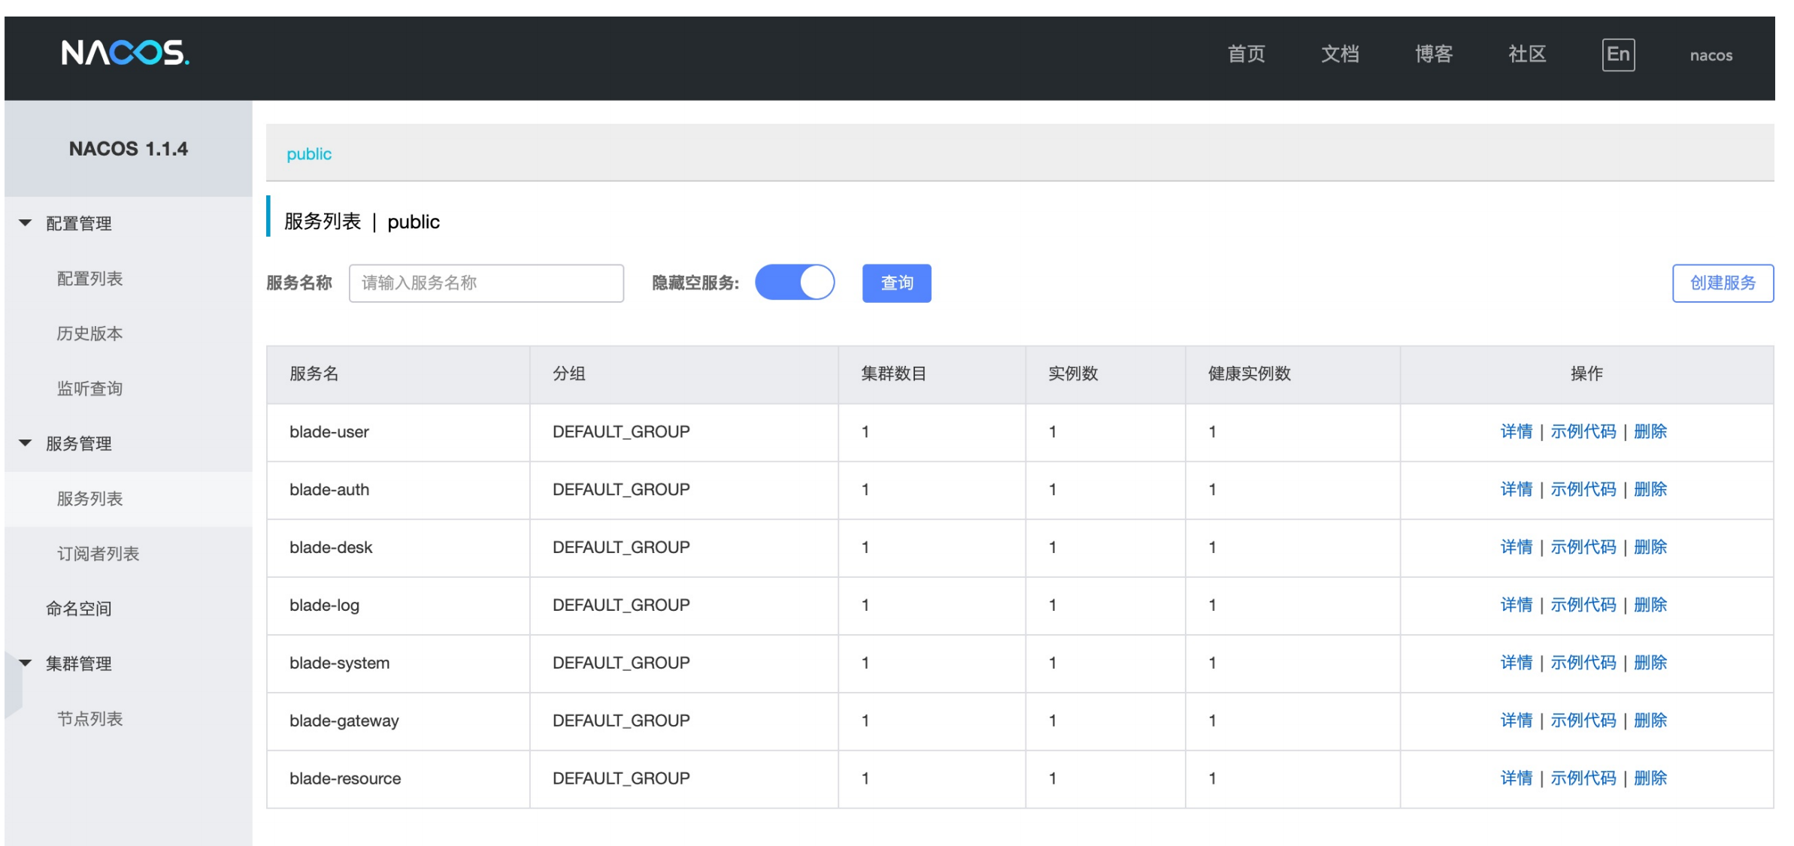1794x846 pixels.
Task: Click the sidebar collapse handle
Action: [13, 684]
